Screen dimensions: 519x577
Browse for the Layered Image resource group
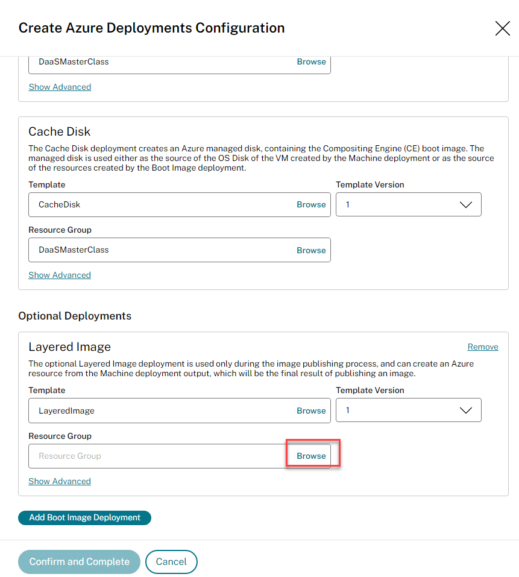pos(311,456)
